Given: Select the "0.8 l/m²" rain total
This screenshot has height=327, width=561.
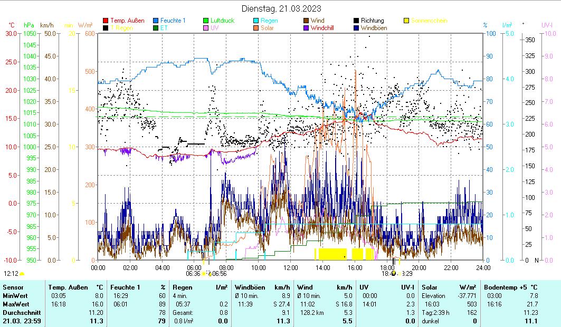Looking at the screenshot, I should tap(184, 321).
